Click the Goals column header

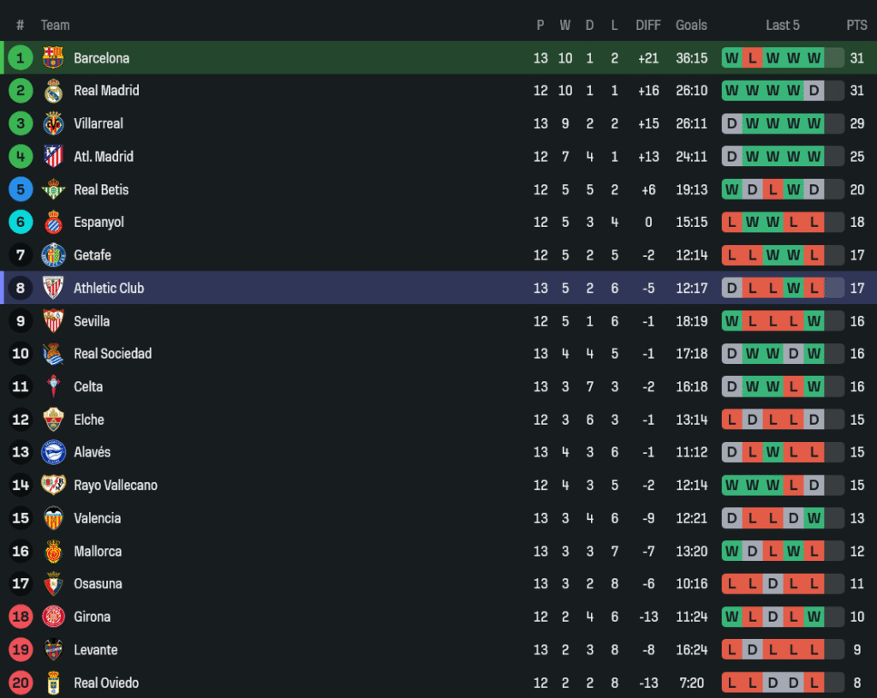(x=691, y=25)
